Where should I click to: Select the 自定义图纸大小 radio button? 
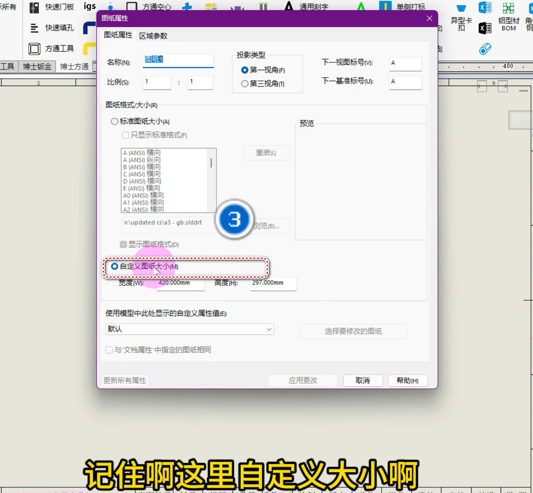pyautogui.click(x=114, y=266)
